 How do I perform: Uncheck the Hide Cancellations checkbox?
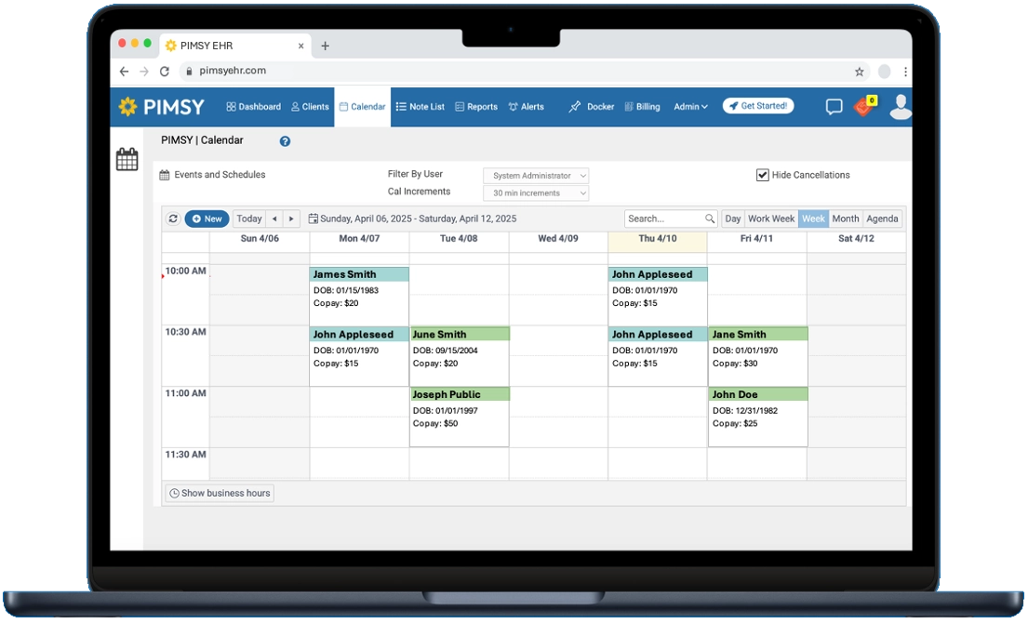click(763, 174)
